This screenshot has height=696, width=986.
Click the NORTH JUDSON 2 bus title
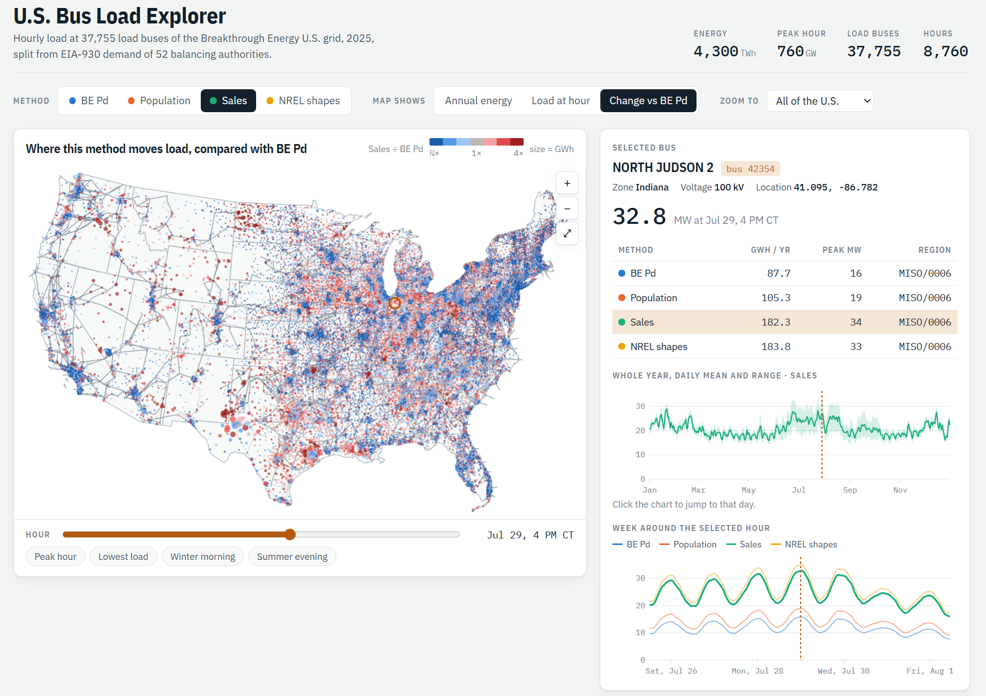(x=663, y=168)
